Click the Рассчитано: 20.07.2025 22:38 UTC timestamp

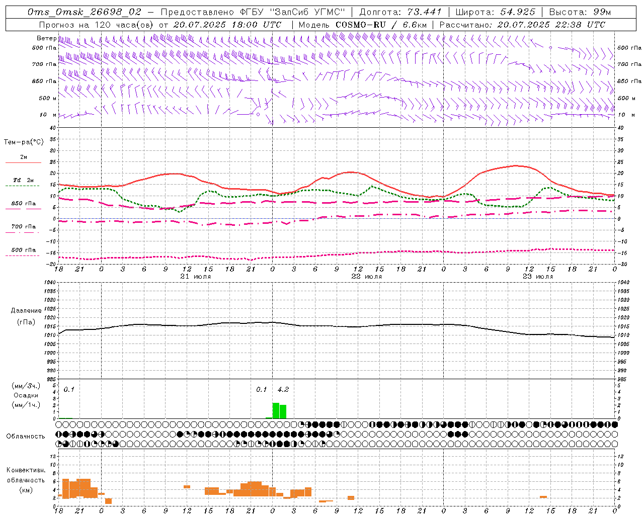click(x=522, y=25)
